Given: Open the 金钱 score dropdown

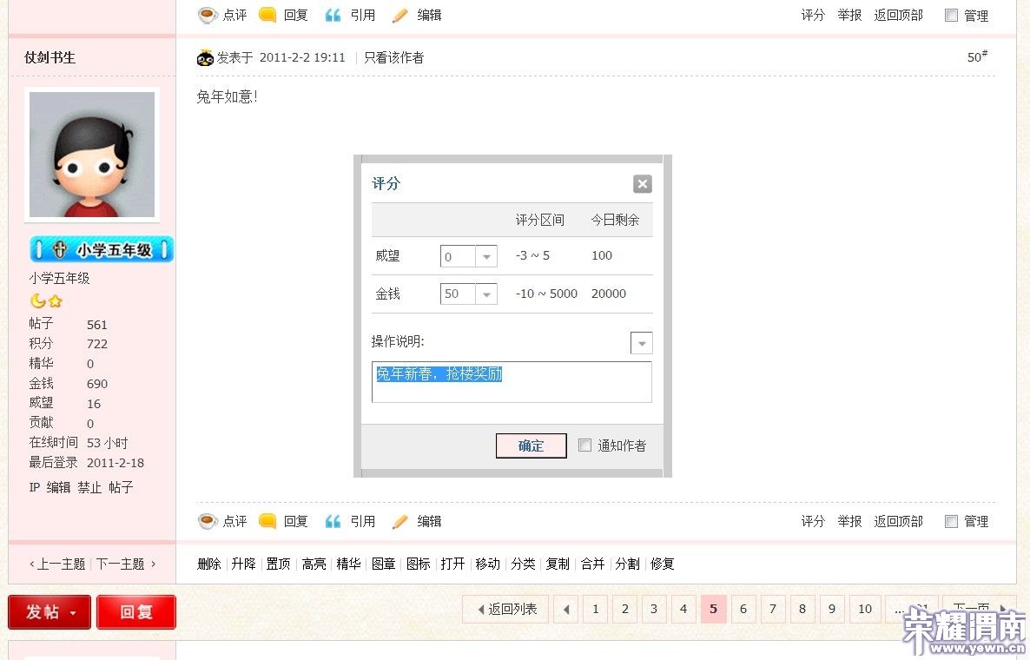Looking at the screenshot, I should click(486, 294).
